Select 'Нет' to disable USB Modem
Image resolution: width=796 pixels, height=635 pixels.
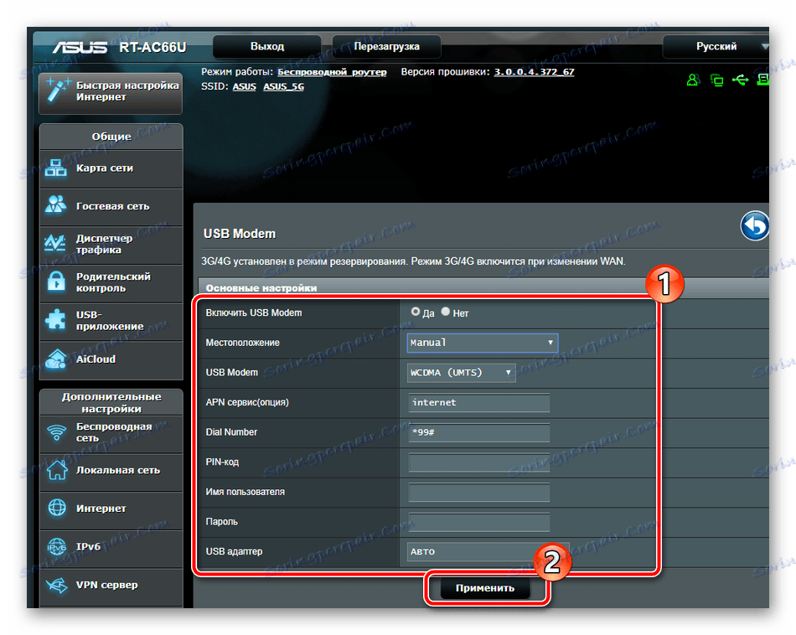point(446,312)
